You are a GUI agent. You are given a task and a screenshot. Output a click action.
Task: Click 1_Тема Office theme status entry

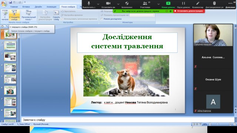point(23,124)
